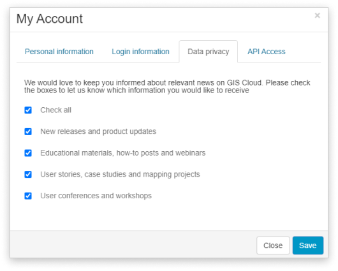The width and height of the screenshot is (338, 271).
Task: Switch to the Personal information tab
Action: click(x=59, y=52)
